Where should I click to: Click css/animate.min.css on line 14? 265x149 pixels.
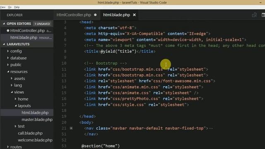[135, 87]
